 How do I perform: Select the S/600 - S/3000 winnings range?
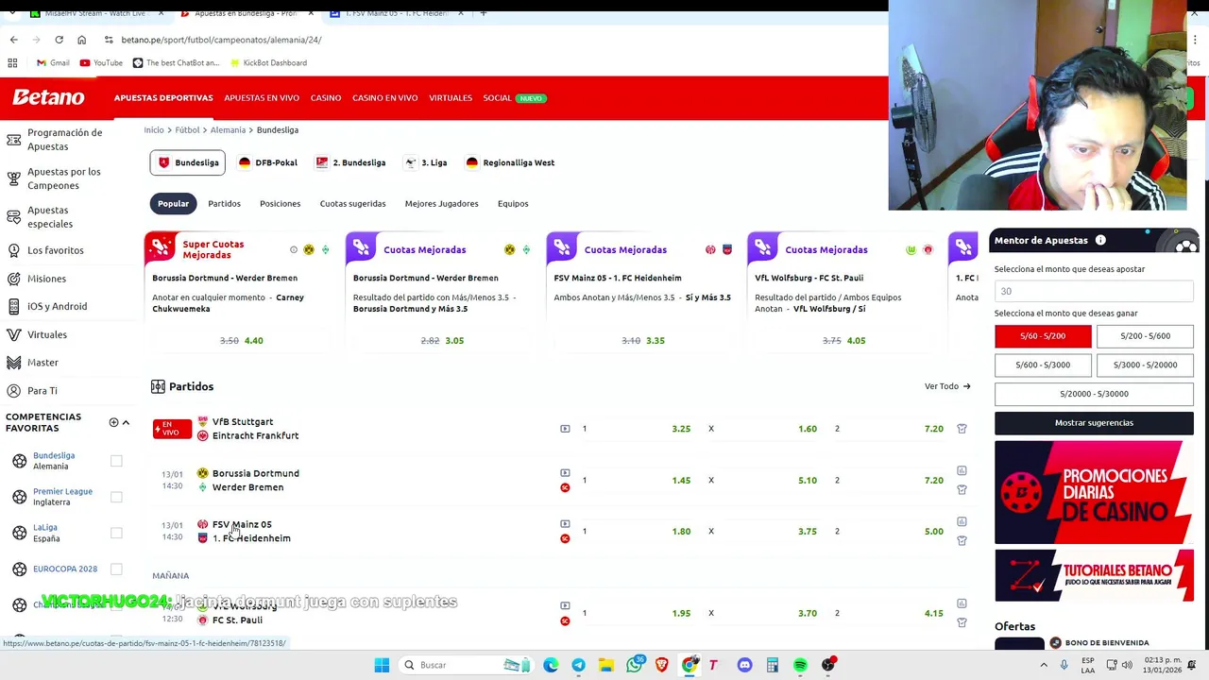pos(1043,365)
